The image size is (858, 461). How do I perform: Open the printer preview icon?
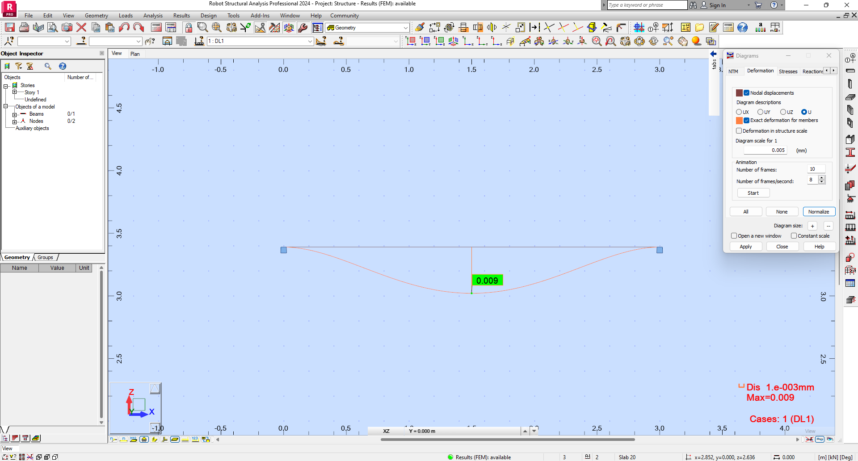pos(52,27)
